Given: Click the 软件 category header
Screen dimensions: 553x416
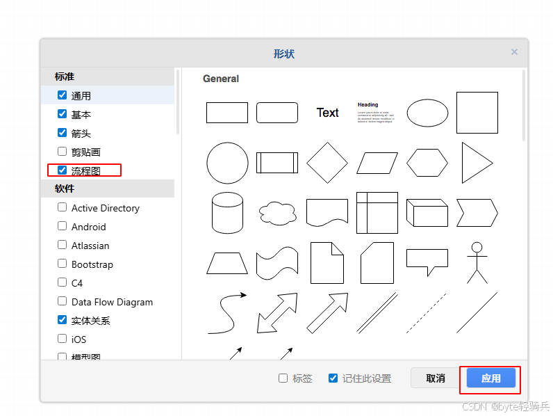Looking at the screenshot, I should tap(65, 189).
